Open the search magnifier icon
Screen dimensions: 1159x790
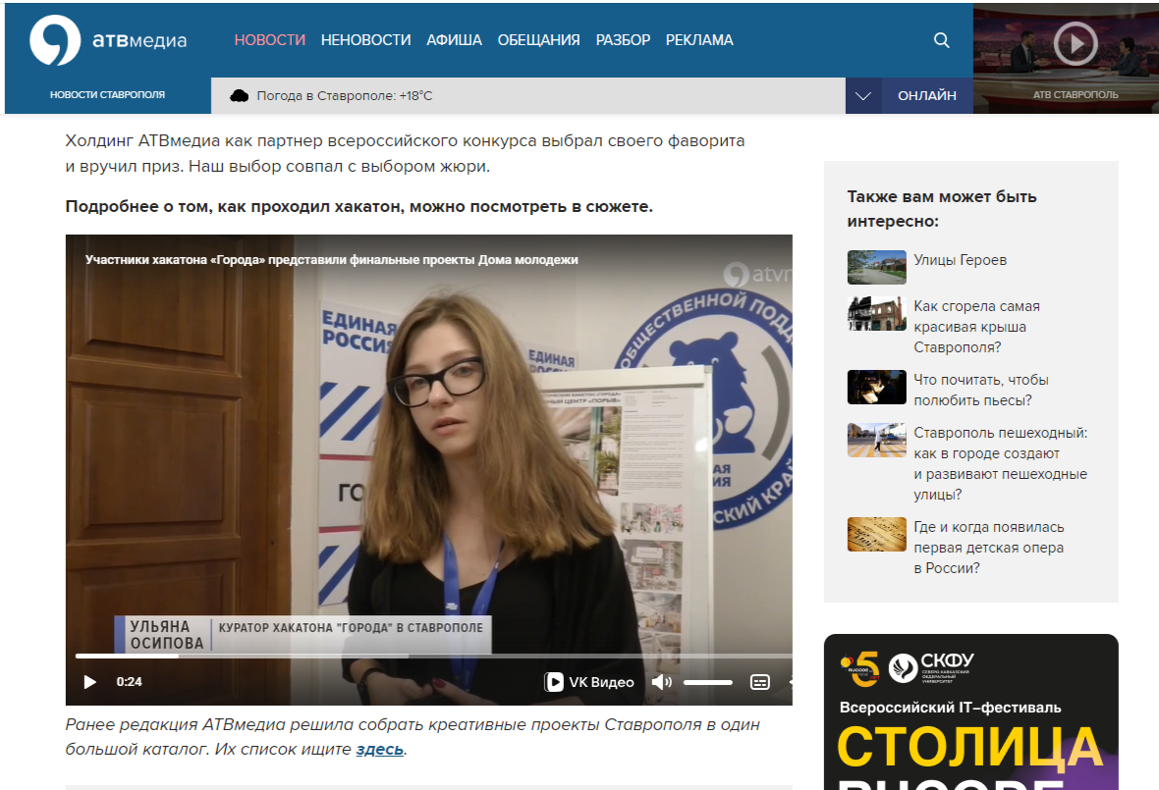(941, 40)
